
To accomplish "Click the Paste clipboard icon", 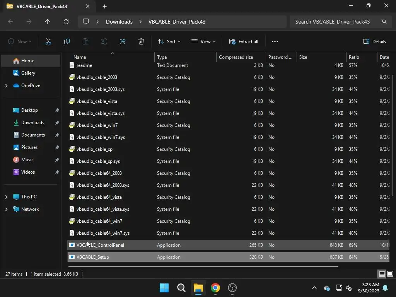I will point(85,42).
